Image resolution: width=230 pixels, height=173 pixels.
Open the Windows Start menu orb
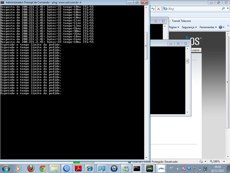click(x=6, y=169)
